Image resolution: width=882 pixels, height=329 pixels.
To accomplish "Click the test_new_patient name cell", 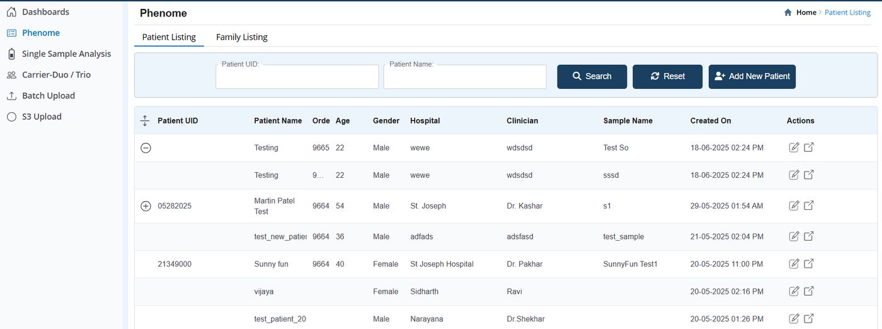I will (x=280, y=236).
